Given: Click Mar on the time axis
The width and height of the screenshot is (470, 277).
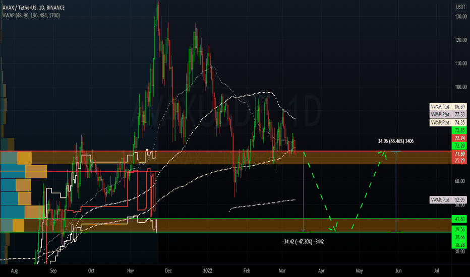Looking at the screenshot, I should [282, 271].
